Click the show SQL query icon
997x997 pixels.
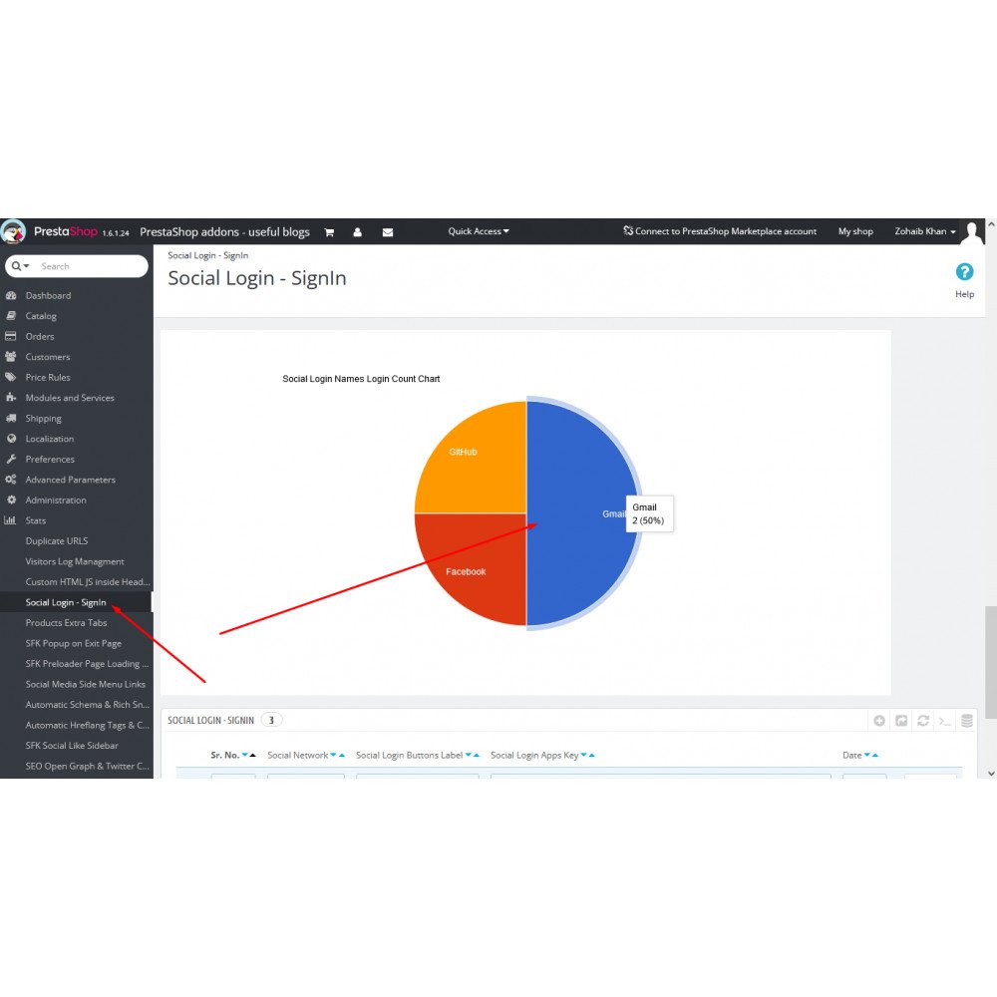[x=945, y=721]
